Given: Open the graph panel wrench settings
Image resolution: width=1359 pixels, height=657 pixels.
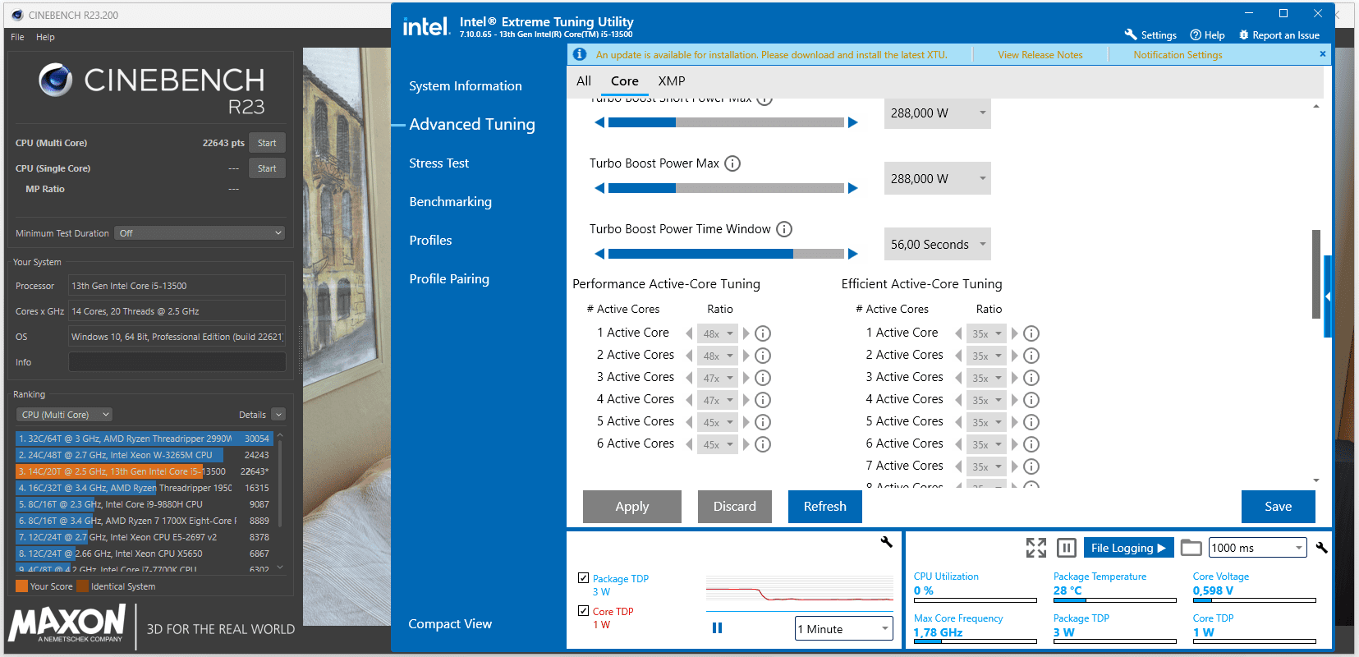Looking at the screenshot, I should coord(887,542).
